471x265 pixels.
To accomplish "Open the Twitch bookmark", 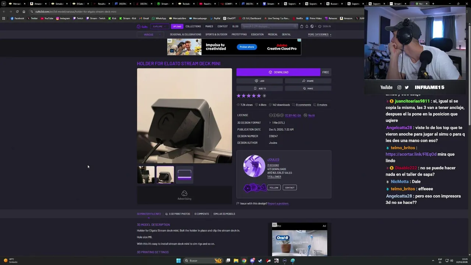I will 78,18.
